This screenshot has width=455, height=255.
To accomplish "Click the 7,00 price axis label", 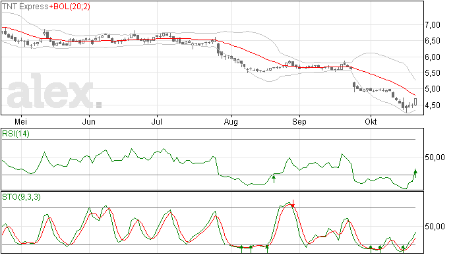I will [x=433, y=25].
